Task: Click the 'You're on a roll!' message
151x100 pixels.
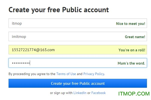Action: [x=131, y=50]
